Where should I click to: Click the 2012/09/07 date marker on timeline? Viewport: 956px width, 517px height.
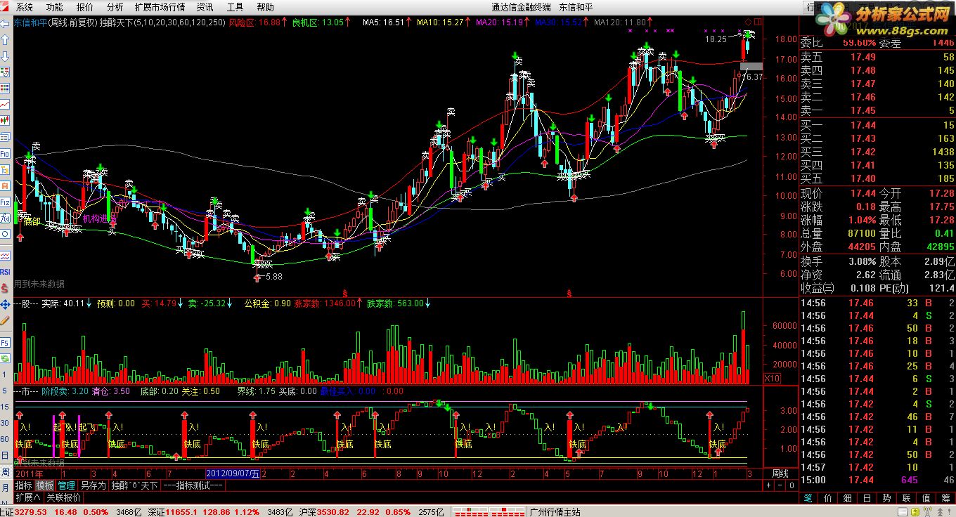(x=233, y=473)
